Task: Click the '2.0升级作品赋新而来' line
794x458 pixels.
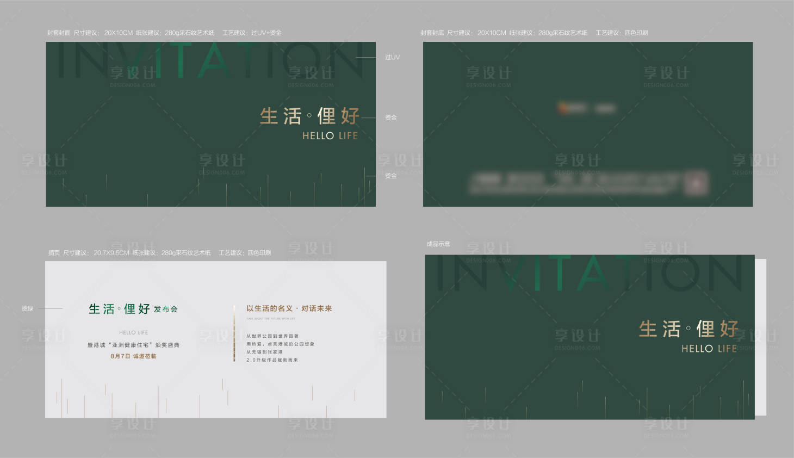Action: (x=272, y=360)
